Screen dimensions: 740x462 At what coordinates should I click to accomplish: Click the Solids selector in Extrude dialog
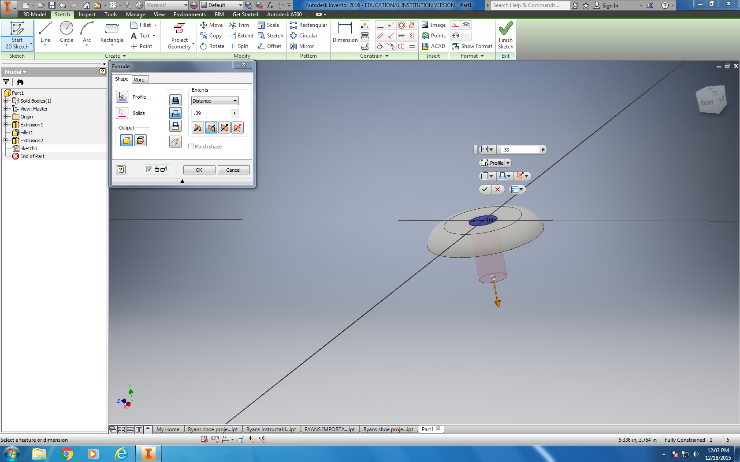[x=122, y=113]
